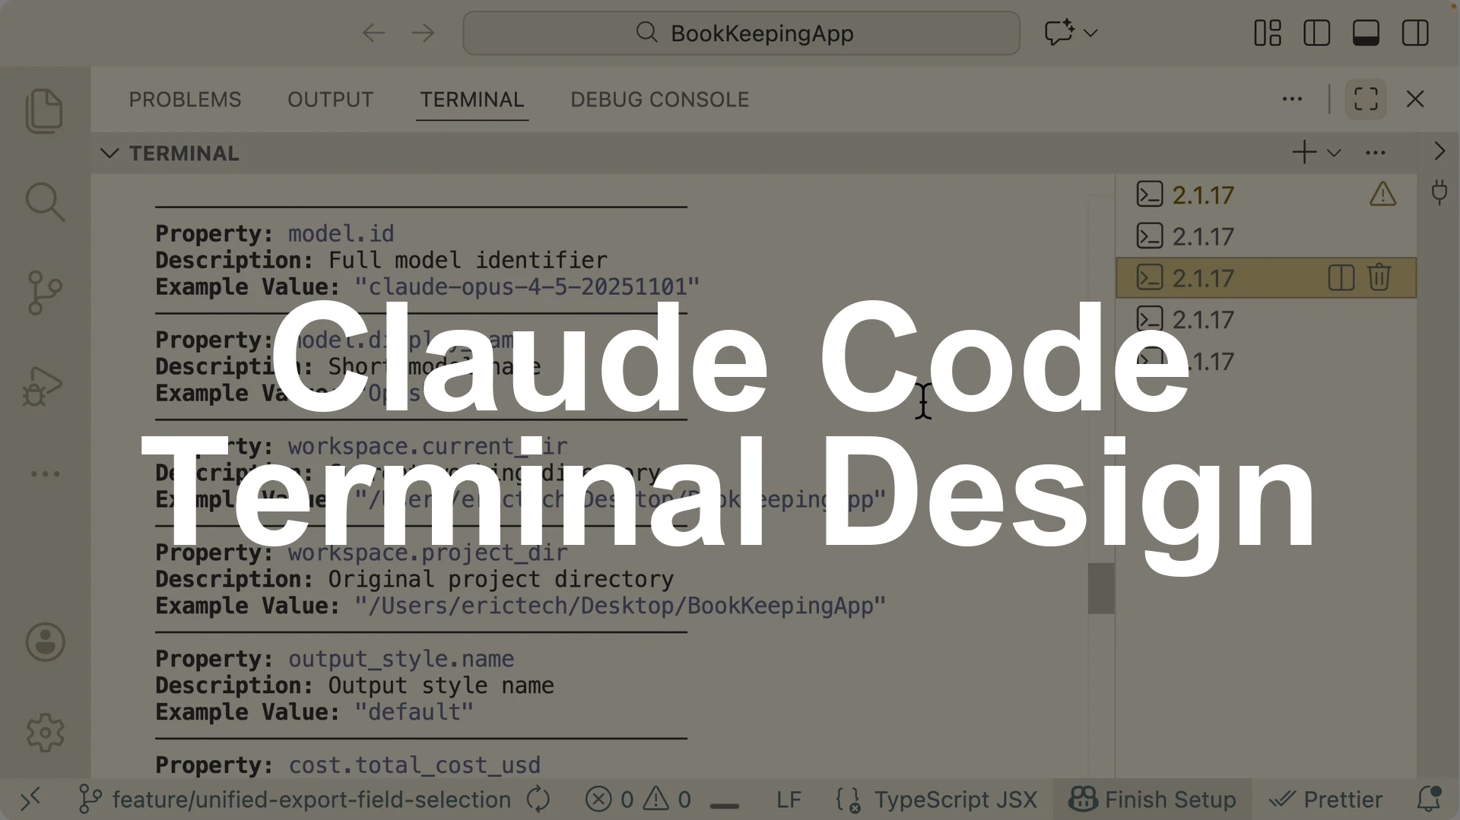Open the chat dropdown chevron

tap(1090, 33)
